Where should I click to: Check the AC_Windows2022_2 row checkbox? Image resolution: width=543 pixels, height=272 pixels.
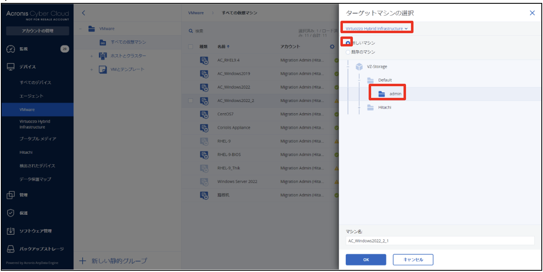pyautogui.click(x=191, y=100)
